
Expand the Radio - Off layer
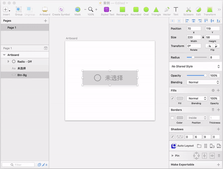click(x=8, y=62)
